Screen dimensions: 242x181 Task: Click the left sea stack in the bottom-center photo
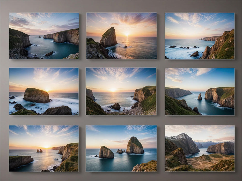pos(106,152)
